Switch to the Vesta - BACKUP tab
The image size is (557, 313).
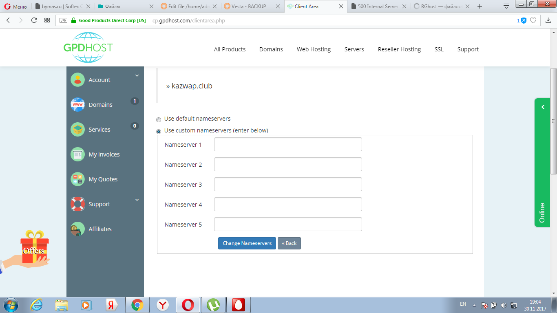[x=249, y=7]
